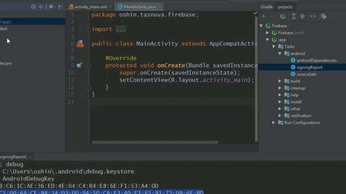Click the AndroidDebugKey output line
346x194 pixels.
tap(28, 178)
